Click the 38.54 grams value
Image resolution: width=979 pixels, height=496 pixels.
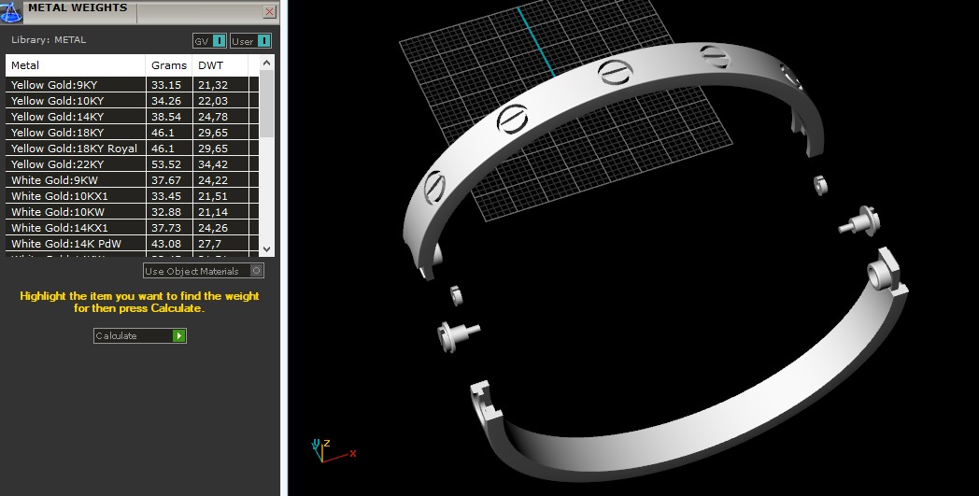(166, 117)
